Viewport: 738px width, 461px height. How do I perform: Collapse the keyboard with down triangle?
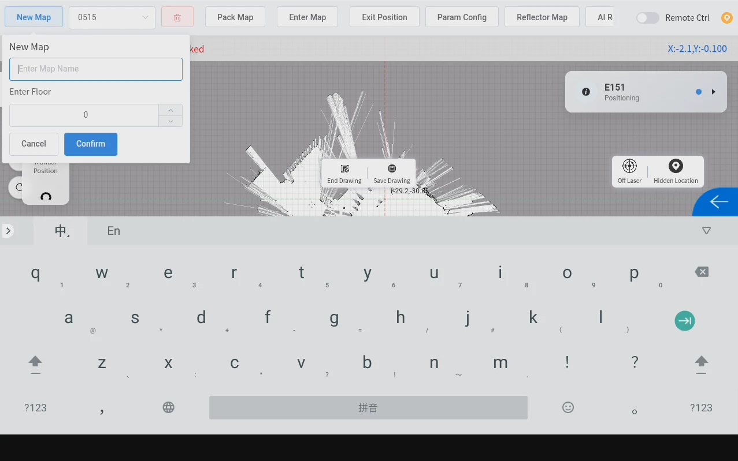coord(706,231)
